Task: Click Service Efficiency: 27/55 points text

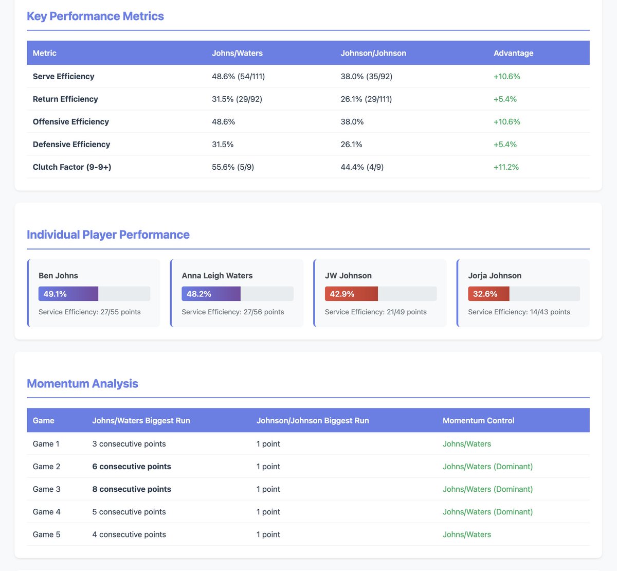Action: click(x=89, y=312)
